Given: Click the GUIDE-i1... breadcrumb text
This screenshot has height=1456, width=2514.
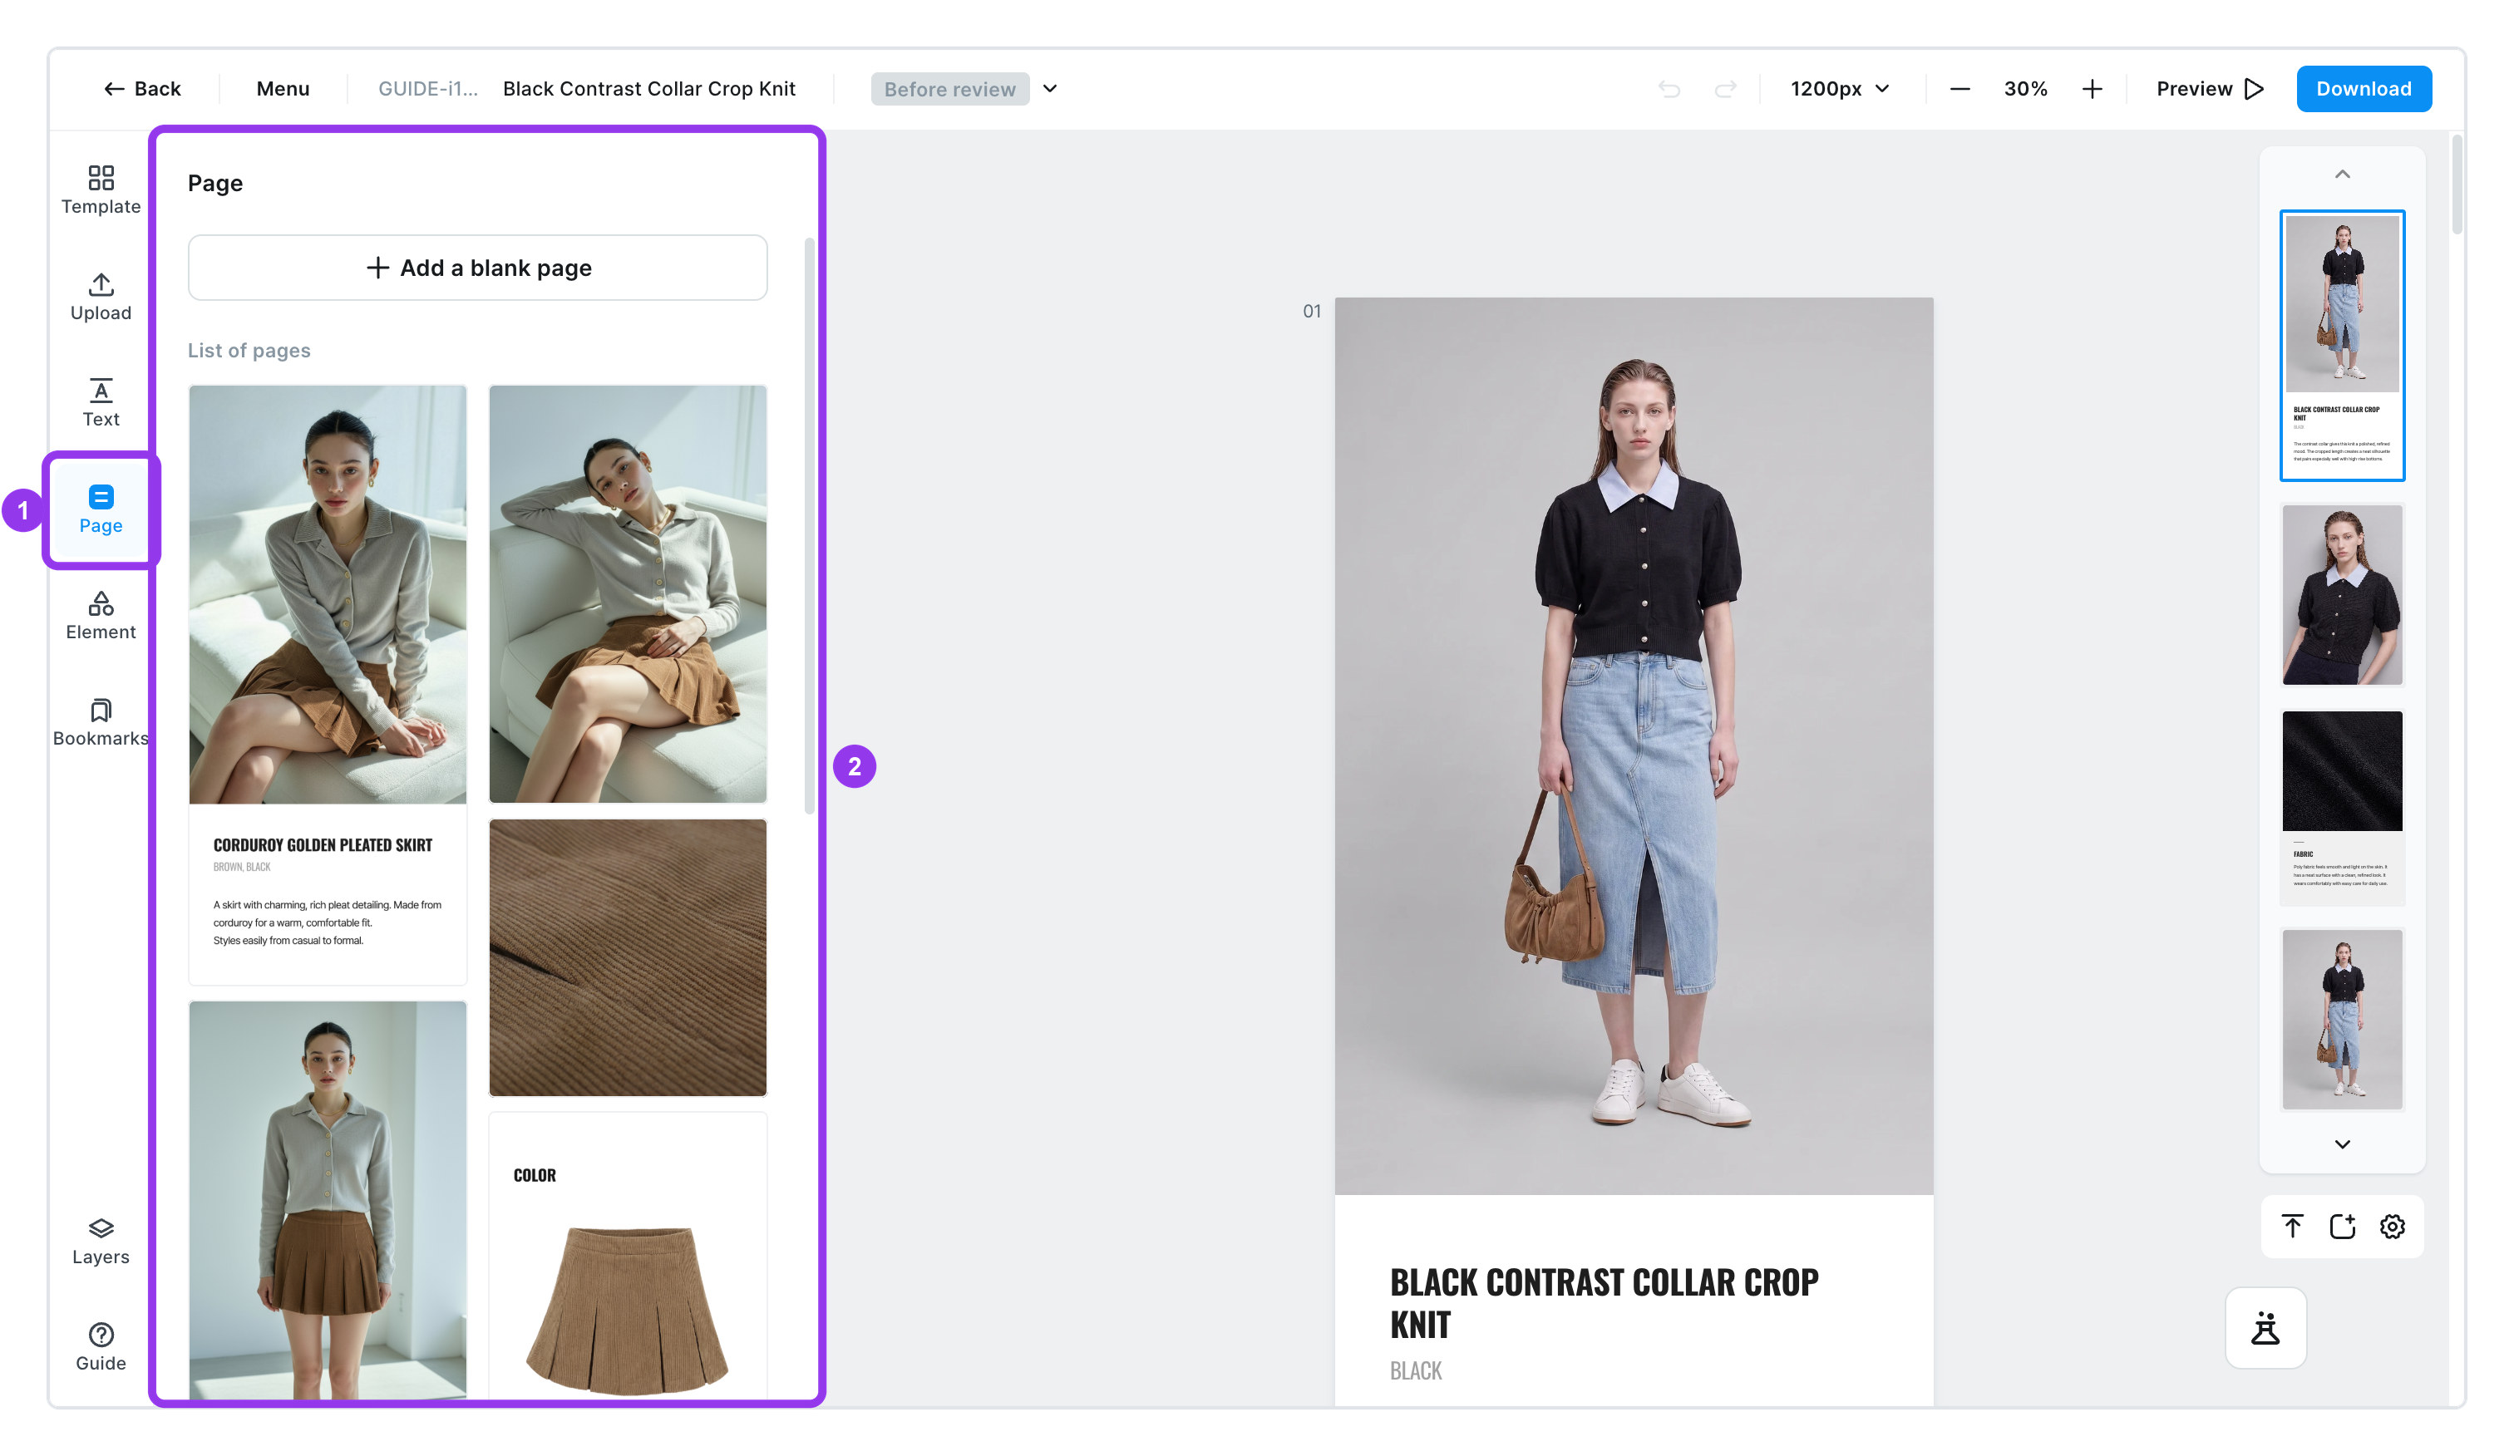Looking at the screenshot, I should [x=428, y=89].
